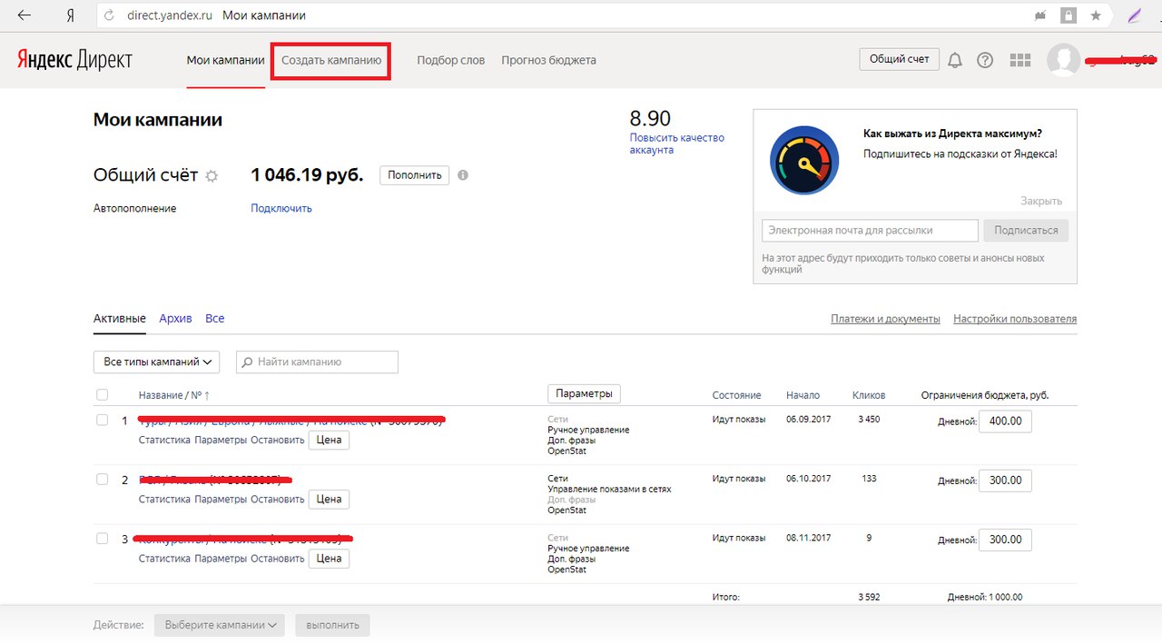Screen dimensions: 1162x644
Task: Click the magnifier icon in campaign search
Action: coord(246,362)
